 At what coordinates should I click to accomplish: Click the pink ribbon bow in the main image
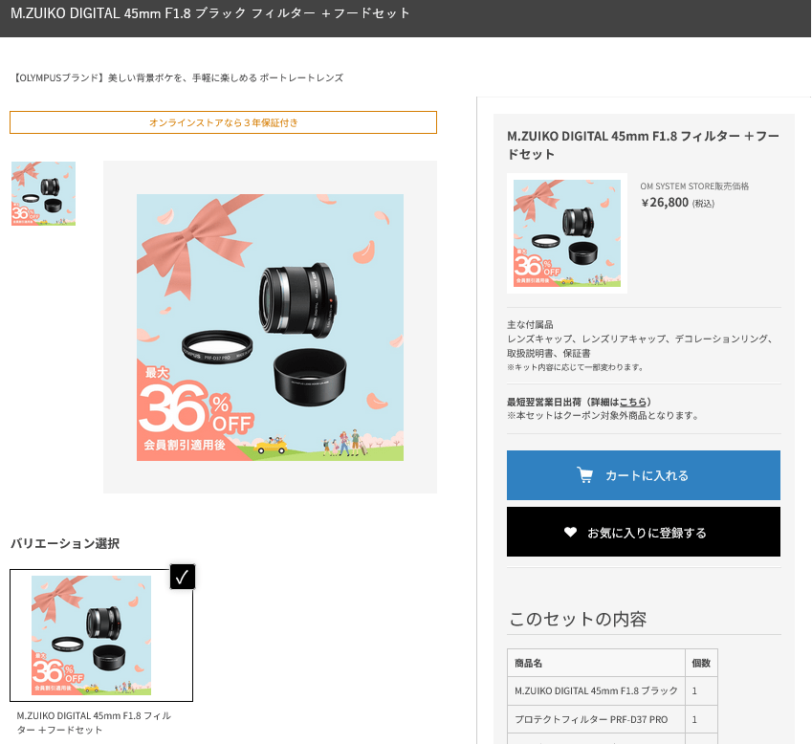tap(193, 233)
